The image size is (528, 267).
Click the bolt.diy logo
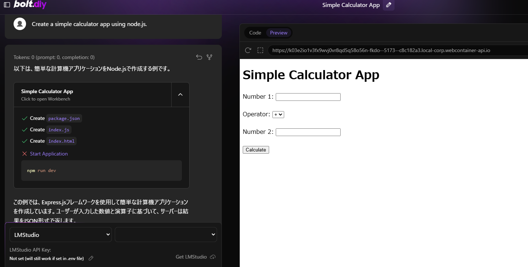[x=29, y=5]
